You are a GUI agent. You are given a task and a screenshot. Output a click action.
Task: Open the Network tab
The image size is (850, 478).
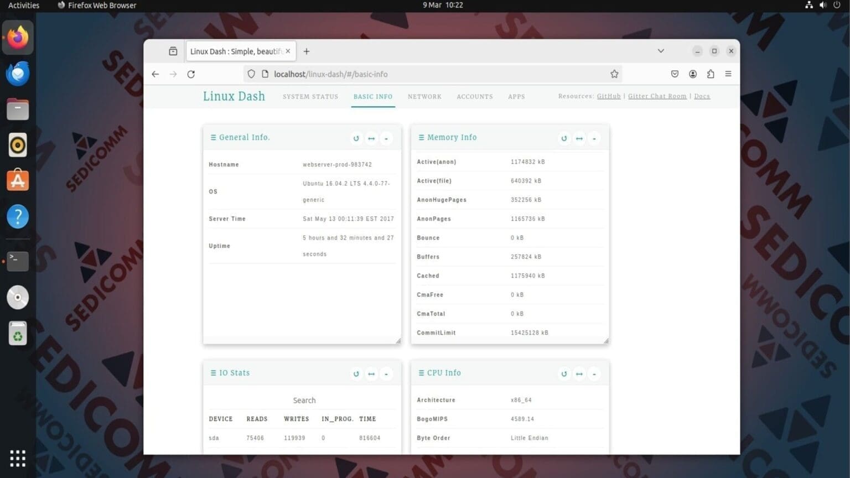point(424,97)
